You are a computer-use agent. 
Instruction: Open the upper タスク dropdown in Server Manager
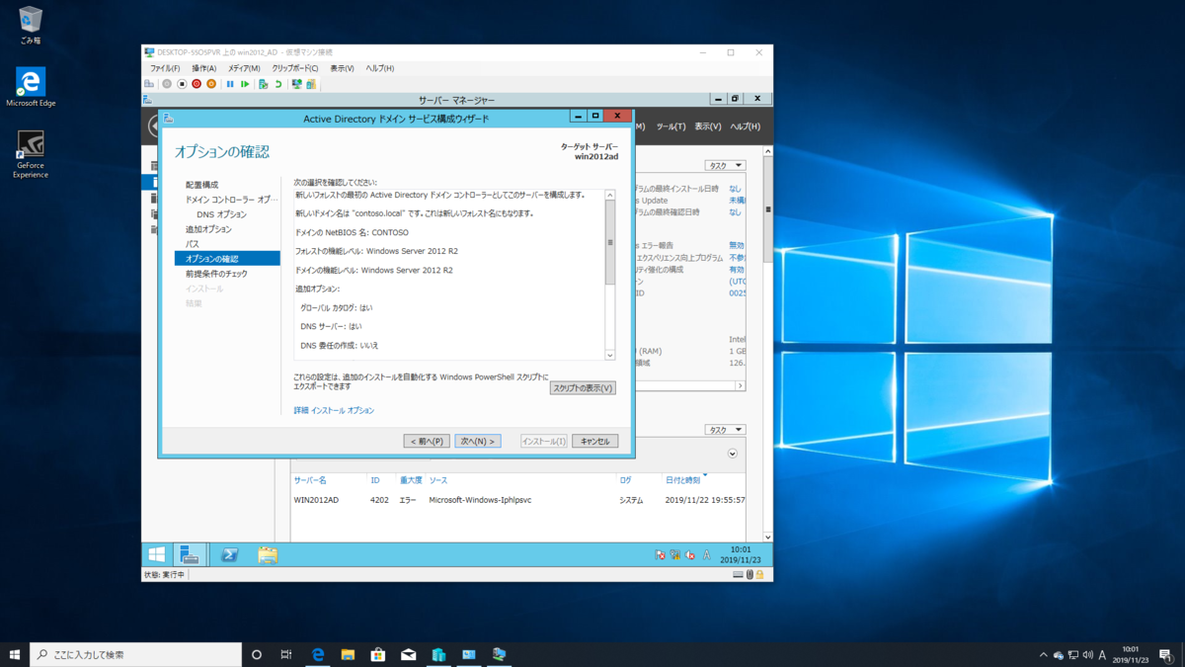(725, 166)
